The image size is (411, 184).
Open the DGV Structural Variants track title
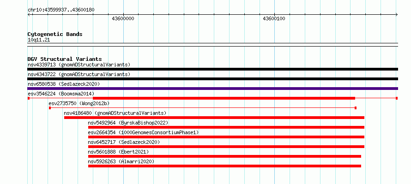pos(65,59)
